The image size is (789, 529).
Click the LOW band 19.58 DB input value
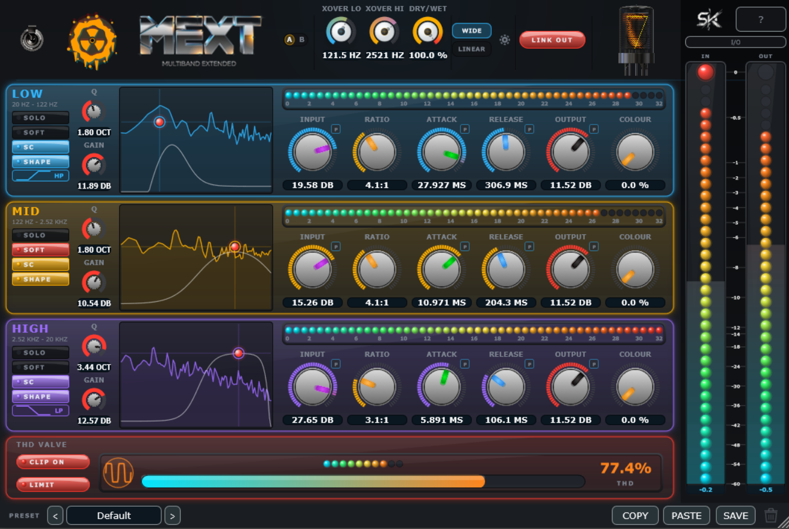click(313, 186)
